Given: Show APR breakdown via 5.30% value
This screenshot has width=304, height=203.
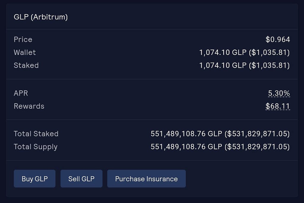Looking at the screenshot, I should tap(279, 93).
